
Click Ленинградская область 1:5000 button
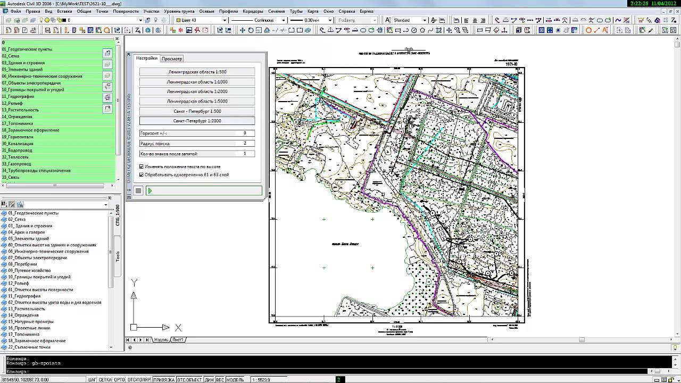(197, 101)
